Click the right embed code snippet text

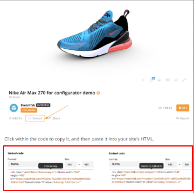[x=151, y=177]
